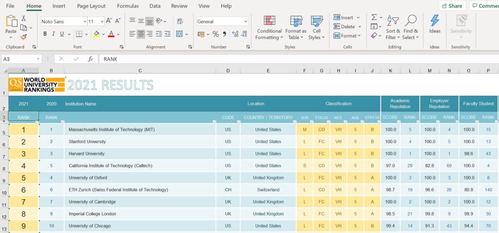
Task: Click the Top Align icon
Action: coord(132,21)
